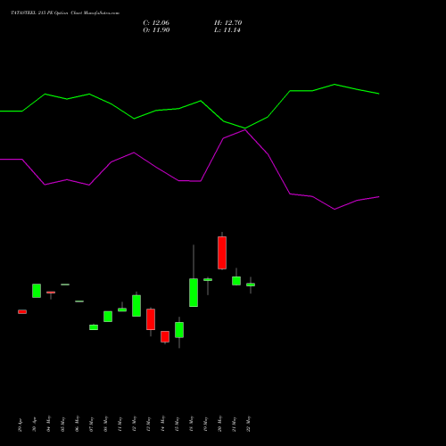The image size is (446, 446).
Task: Click the 13 May date label
Action: coord(149,424)
